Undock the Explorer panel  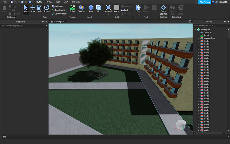225,22
